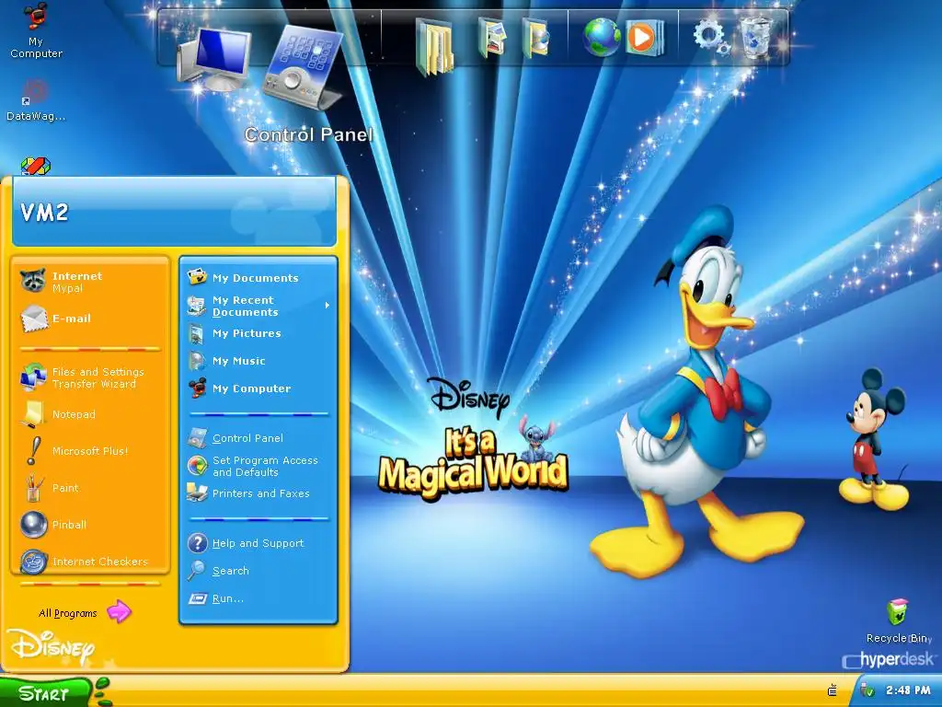The image size is (942, 707).
Task: Click the small tray icon left of clock area
Action: (832, 690)
